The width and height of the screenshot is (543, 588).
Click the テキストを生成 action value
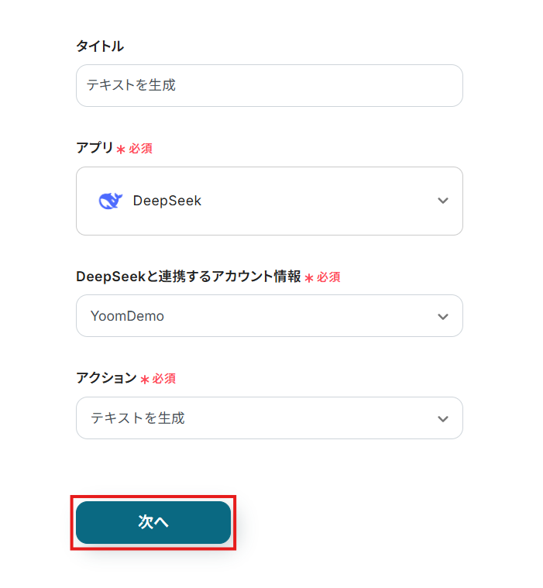point(138,418)
